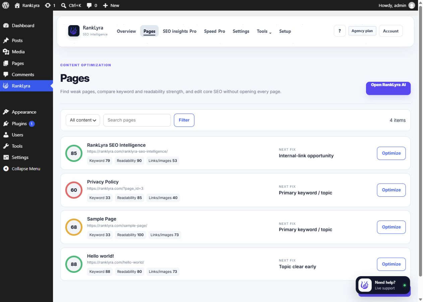
Task: Switch to the Overview tab
Action: pyautogui.click(x=126, y=31)
